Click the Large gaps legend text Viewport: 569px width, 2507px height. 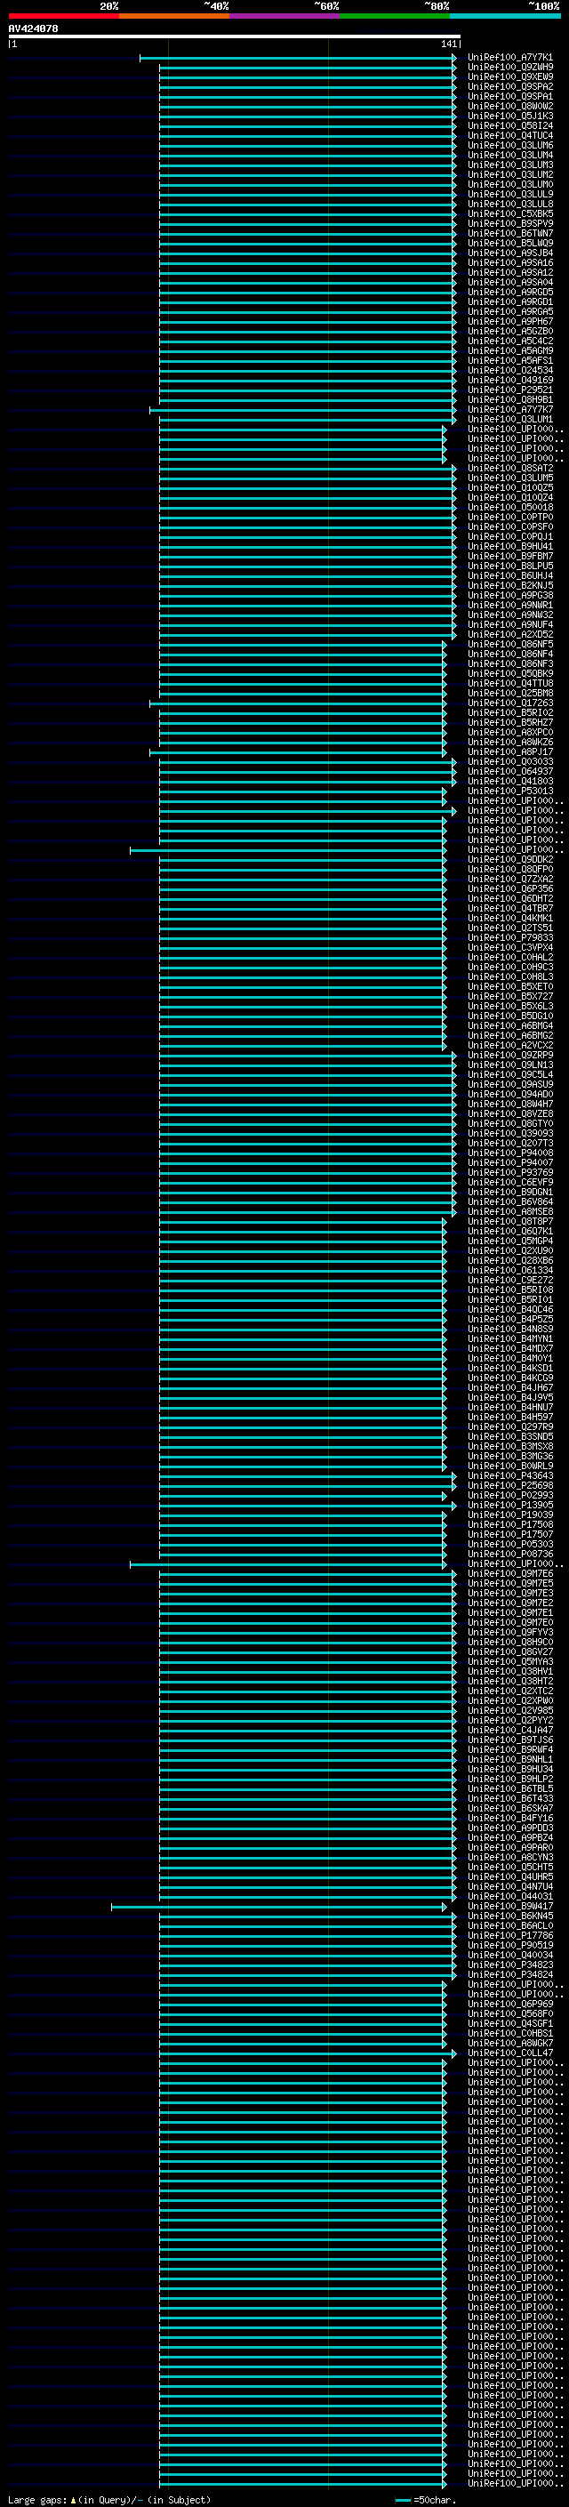109,2500
